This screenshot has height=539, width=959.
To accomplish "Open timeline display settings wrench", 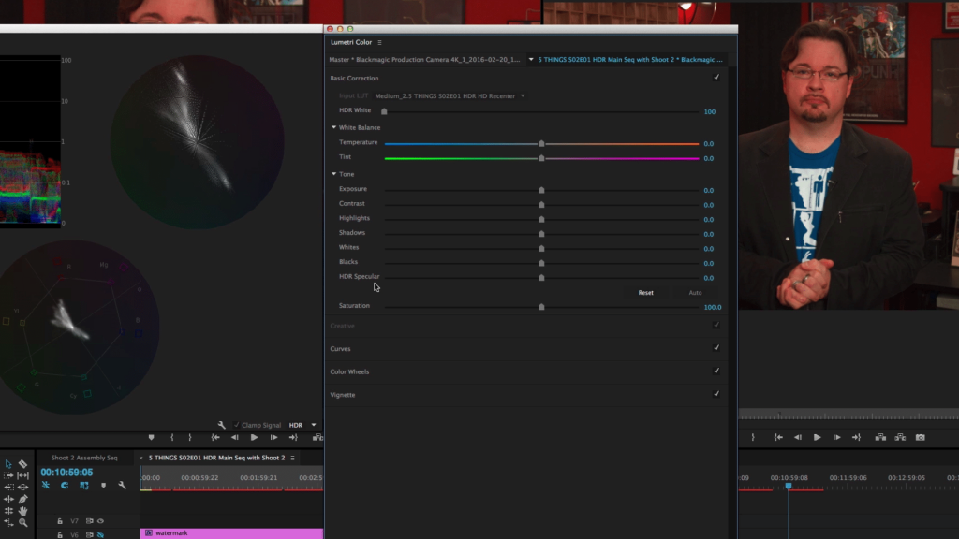I will (x=123, y=486).
